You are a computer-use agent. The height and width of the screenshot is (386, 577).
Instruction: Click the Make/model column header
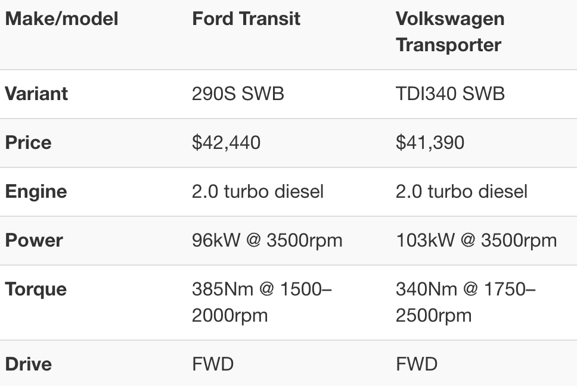[61, 19]
